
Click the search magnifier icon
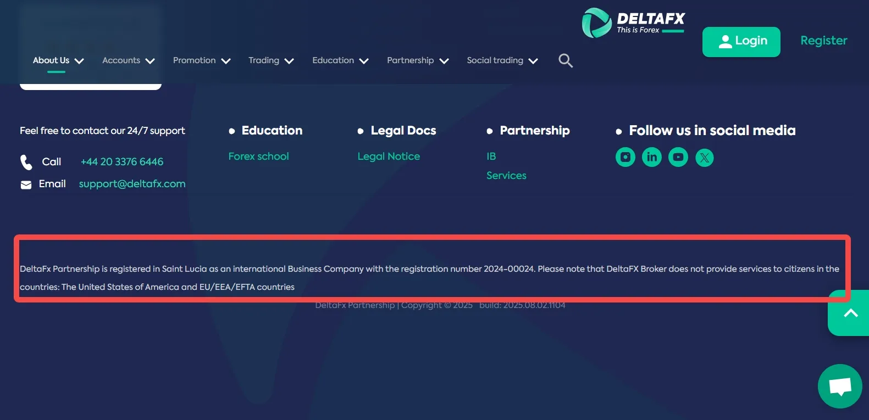tap(566, 60)
